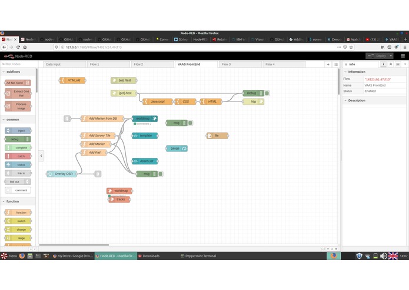Screen dimensions: 409x290
Task: Add a new flow with the plus button
Action: [328, 64]
